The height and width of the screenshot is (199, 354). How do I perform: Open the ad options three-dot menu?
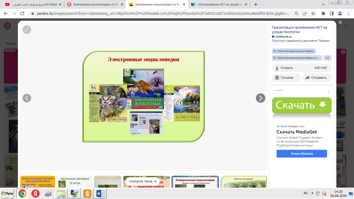point(329,91)
